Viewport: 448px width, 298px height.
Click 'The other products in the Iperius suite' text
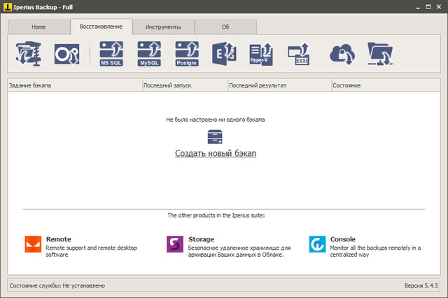point(216,215)
